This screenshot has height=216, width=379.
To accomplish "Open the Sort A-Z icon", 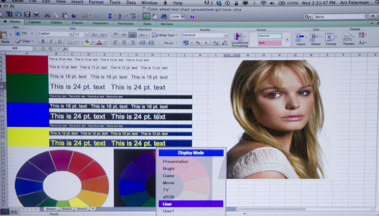I will 121,16.
